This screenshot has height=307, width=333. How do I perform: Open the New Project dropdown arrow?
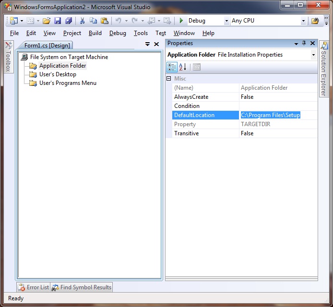(22, 21)
